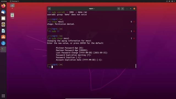
Task: Click "Maximum Password Age [99999]:" line
Action: [x=72, y=50]
